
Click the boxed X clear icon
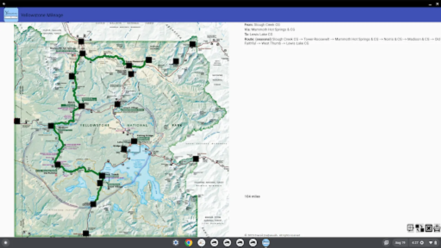[429, 228]
